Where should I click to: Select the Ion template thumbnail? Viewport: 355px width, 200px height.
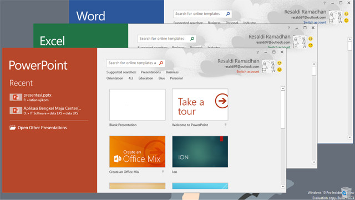click(200, 151)
